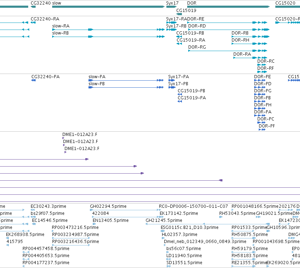This screenshot has height=268, width=300.
Task: Click EST RH50875.5prime
Action: click(244, 238)
